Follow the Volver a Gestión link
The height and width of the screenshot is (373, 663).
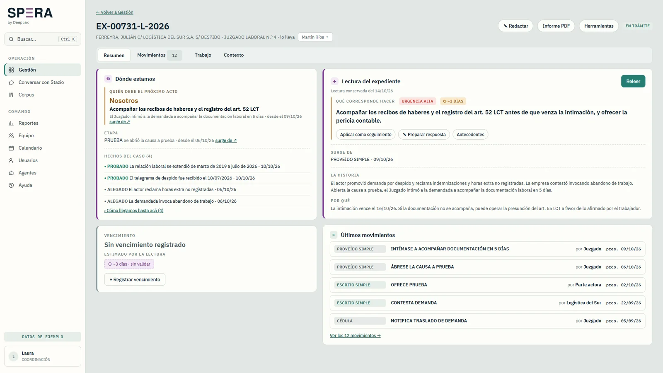115,12
